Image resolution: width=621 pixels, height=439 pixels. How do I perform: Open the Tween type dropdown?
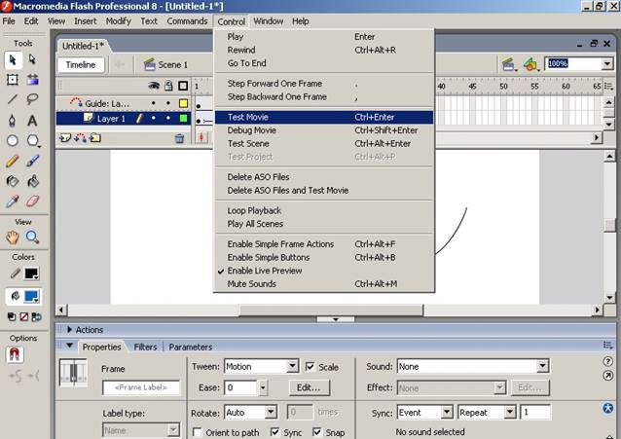tap(293, 366)
